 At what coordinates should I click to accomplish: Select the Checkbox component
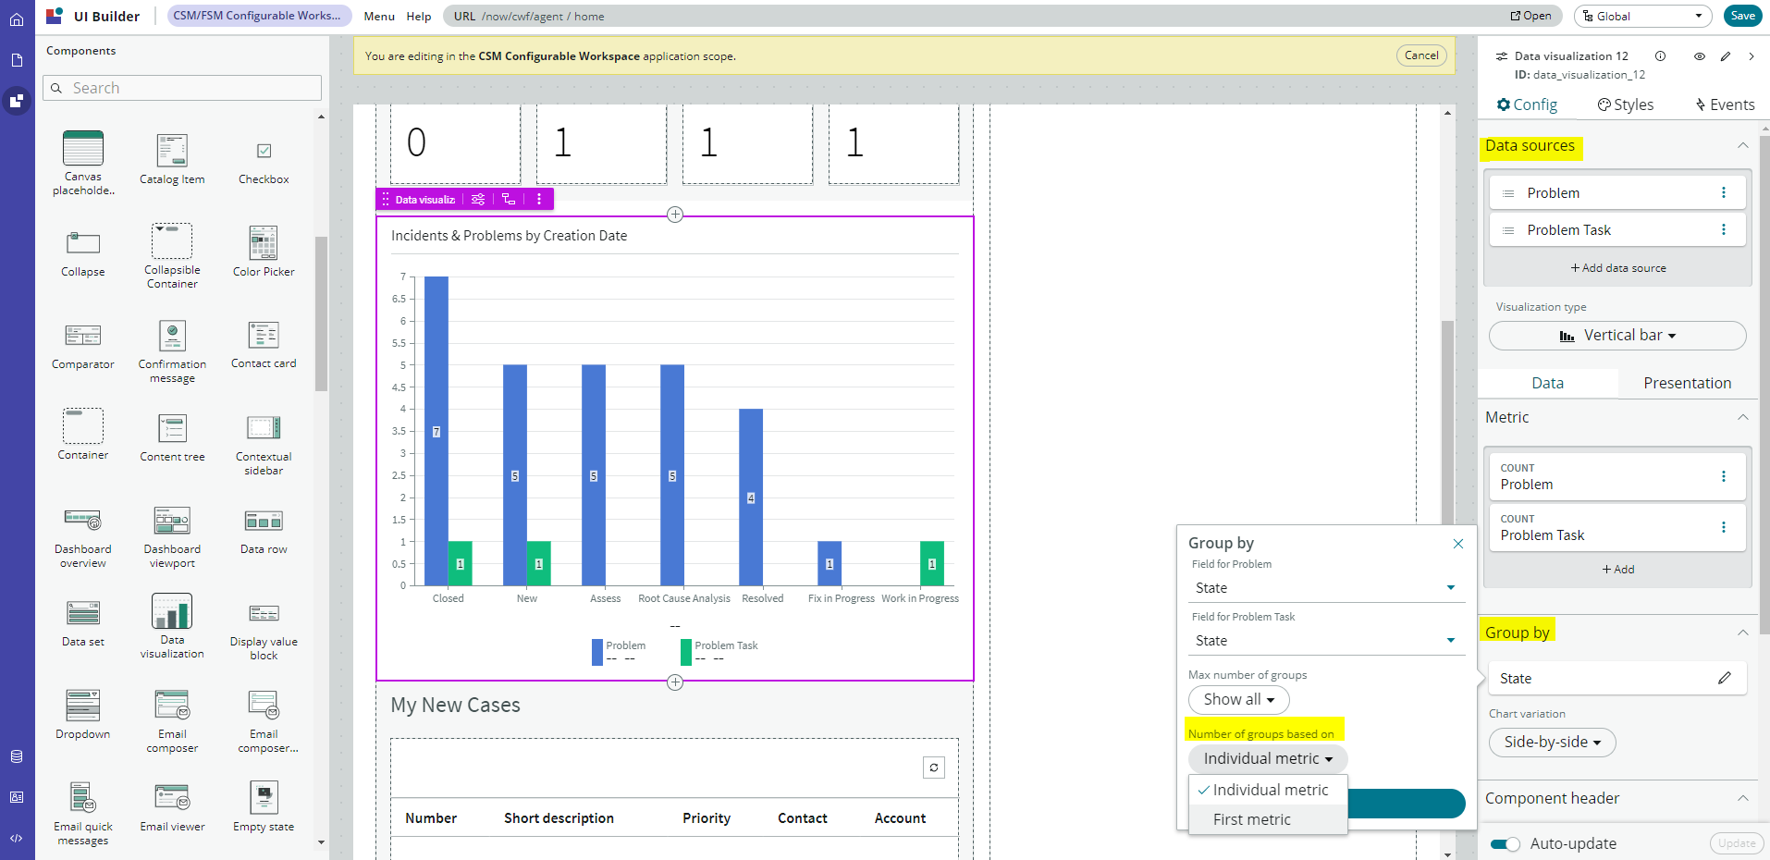point(264,152)
